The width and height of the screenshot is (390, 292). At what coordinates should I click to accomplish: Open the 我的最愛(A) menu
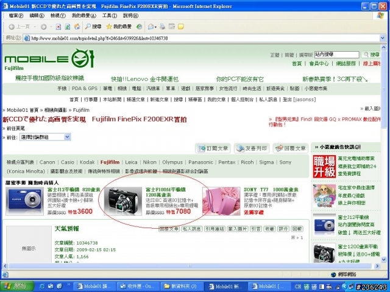pos(84,16)
